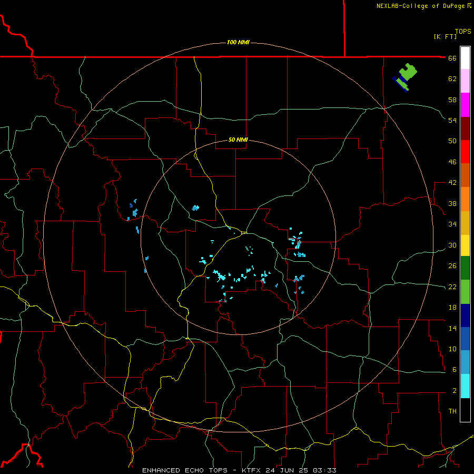Viewport: 474px width, 474px height.
Task: Click the 34 legend value
Action: (x=452, y=224)
